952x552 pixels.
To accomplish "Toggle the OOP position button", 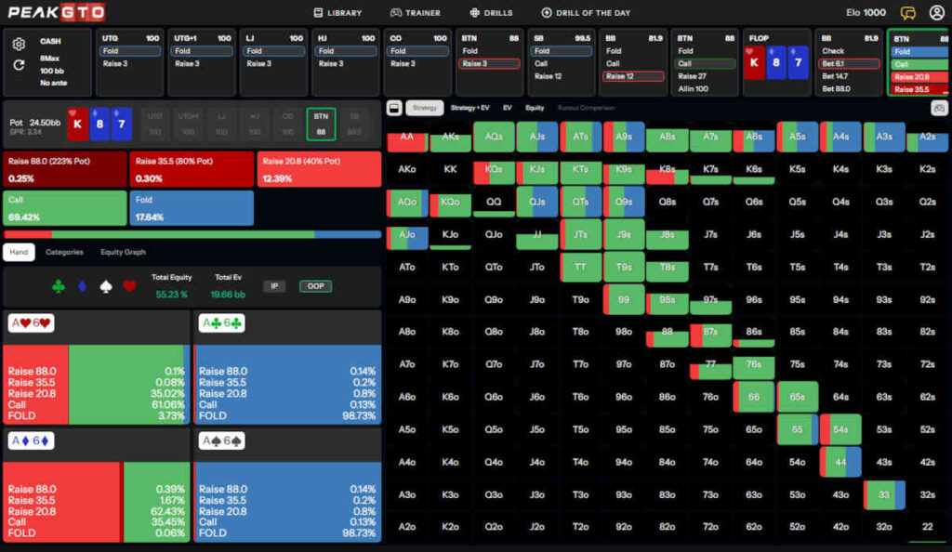I will pos(315,286).
